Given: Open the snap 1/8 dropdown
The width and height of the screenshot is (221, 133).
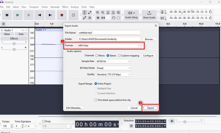Looking at the screenshot, I should pos(57,126).
